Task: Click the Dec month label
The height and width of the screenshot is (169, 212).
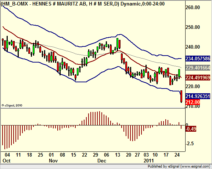Action: tap(102, 161)
